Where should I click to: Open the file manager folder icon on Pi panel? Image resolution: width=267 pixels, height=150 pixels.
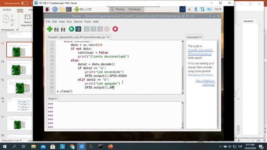click(x=62, y=9)
